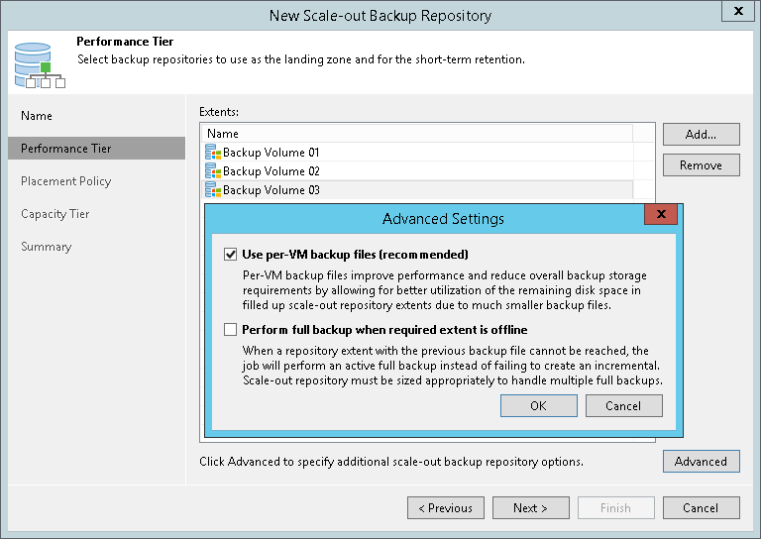Viewport: 761px width, 539px height.
Task: Cancel the Advanced Settings dialog
Action: pos(623,405)
